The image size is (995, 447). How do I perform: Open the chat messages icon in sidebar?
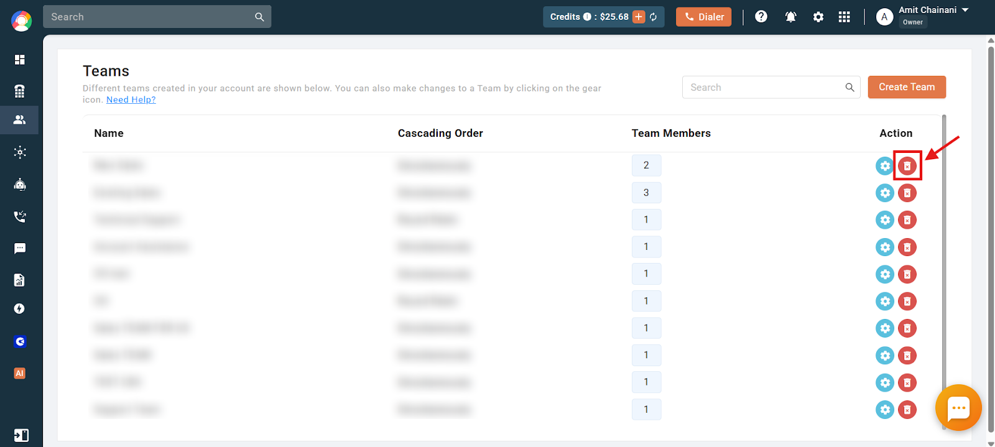click(20, 249)
